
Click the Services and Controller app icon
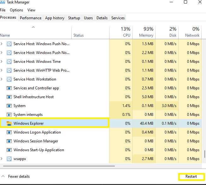click(9, 88)
